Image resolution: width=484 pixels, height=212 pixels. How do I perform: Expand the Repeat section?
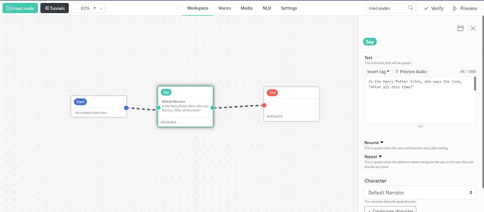coord(373,157)
